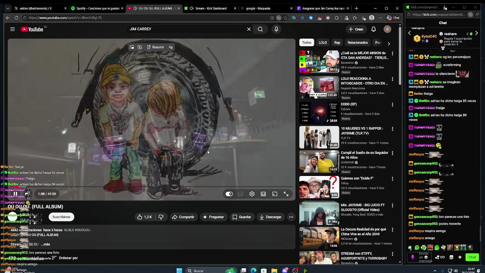Go to next Kick leaderboard entry
This screenshot has height=273, width=485.
(476, 33)
